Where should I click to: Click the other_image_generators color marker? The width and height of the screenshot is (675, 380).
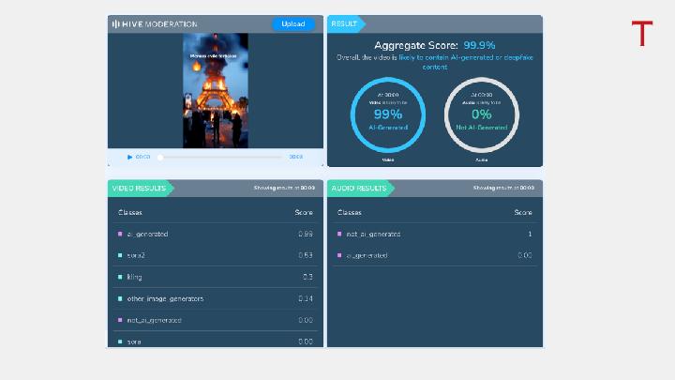(x=120, y=298)
